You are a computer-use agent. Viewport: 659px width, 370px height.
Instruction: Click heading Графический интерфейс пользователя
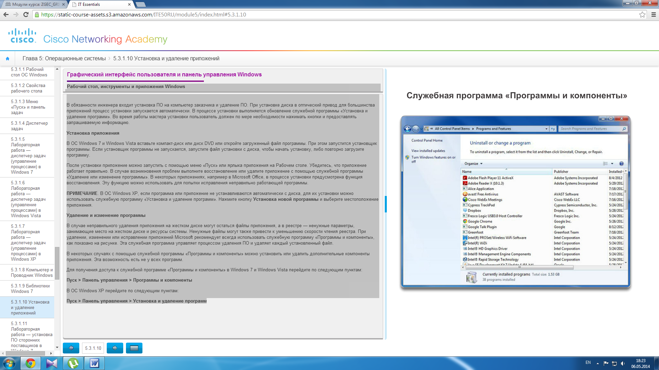pos(164,74)
